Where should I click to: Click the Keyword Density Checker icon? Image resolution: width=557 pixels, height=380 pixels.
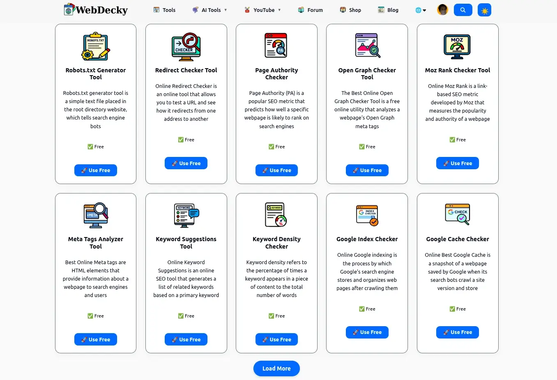[x=276, y=214]
